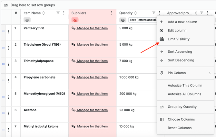Click the drag handle for the Trimethylolpropane row

[3, 64]
